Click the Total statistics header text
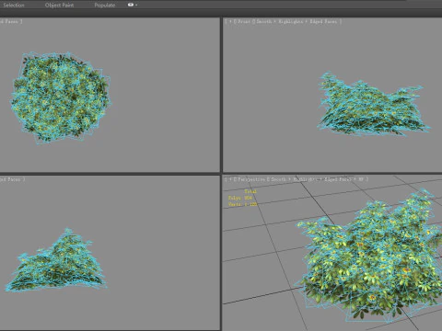 [250, 191]
